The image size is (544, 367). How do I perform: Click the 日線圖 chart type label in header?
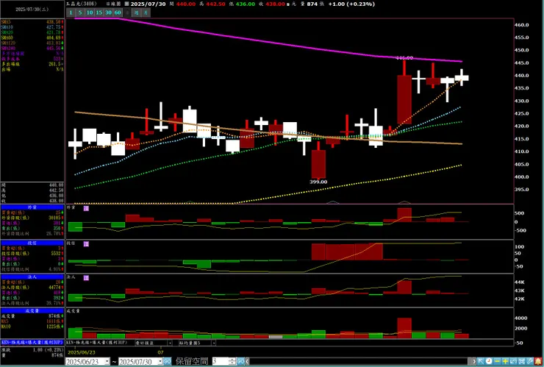tap(113, 4)
